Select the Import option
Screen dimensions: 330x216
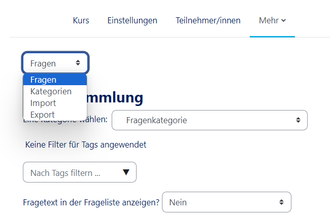point(43,103)
